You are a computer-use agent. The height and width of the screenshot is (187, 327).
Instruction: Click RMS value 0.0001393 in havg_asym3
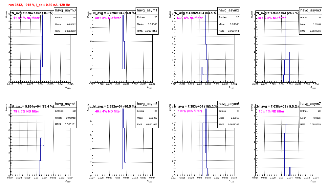(x=315, y=31)
